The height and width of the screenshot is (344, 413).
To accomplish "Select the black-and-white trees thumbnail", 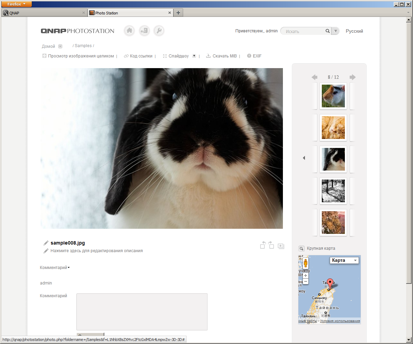I will tap(333, 191).
